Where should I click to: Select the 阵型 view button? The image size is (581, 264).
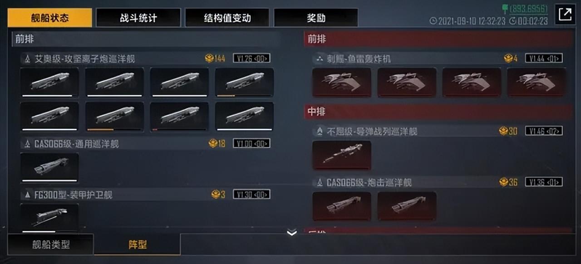click(x=137, y=244)
